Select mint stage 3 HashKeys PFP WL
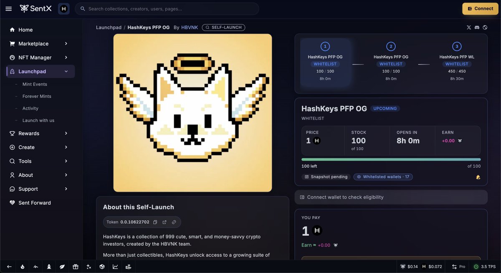The height and width of the screenshot is (273, 501). [x=457, y=63]
